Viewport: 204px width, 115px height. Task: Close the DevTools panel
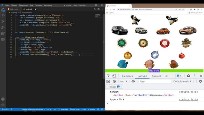(x=201, y=76)
